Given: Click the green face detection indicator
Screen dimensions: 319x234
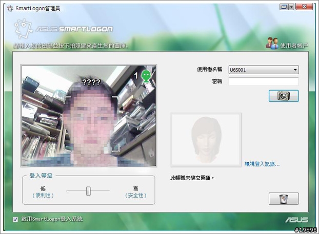Looking at the screenshot, I should (146, 76).
